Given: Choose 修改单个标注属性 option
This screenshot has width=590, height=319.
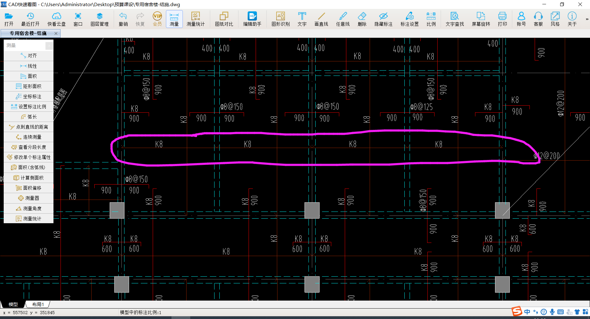Looking at the screenshot, I should 29,157.
